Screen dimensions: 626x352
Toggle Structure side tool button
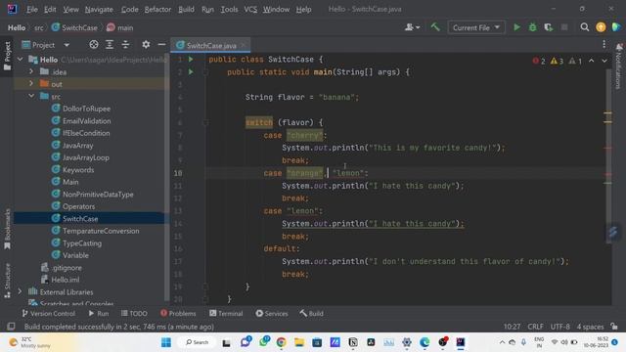click(x=7, y=281)
